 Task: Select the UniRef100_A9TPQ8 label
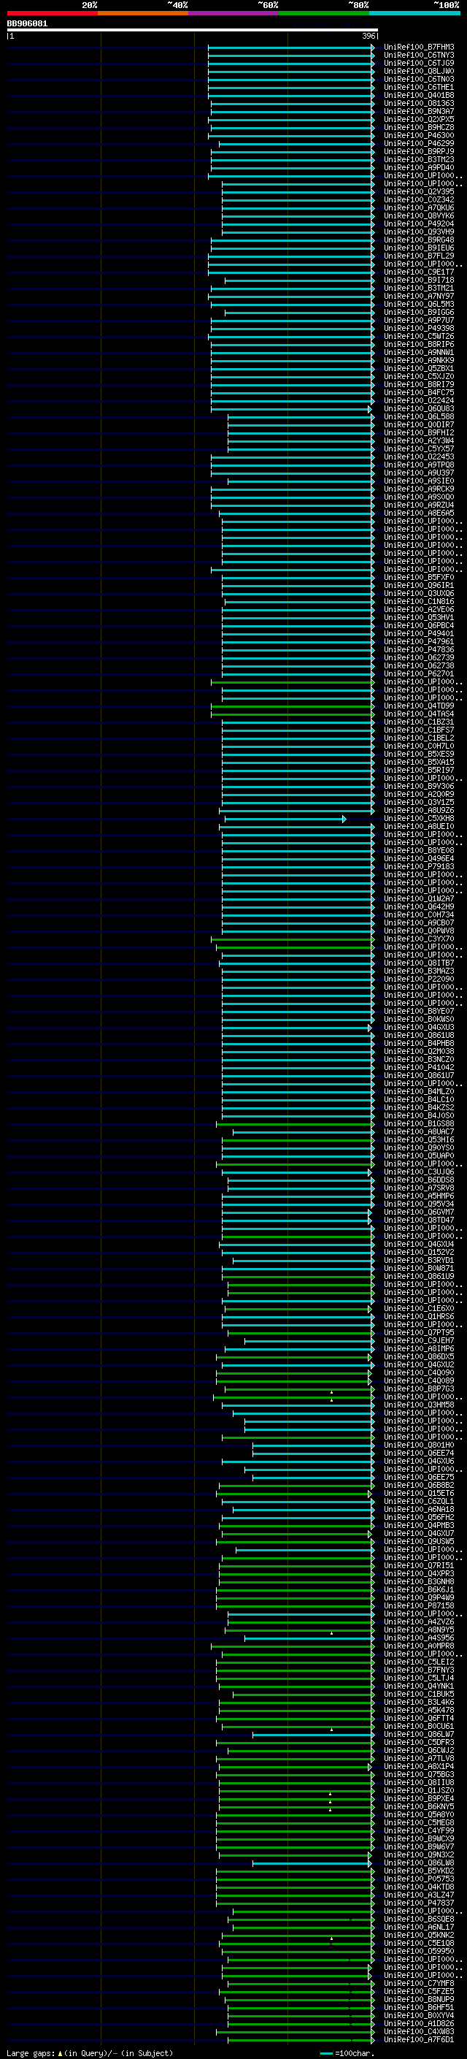pyautogui.click(x=419, y=465)
